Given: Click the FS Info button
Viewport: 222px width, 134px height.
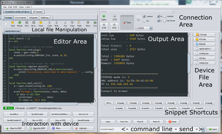Looking at the screenshot, I should coord(204,39).
